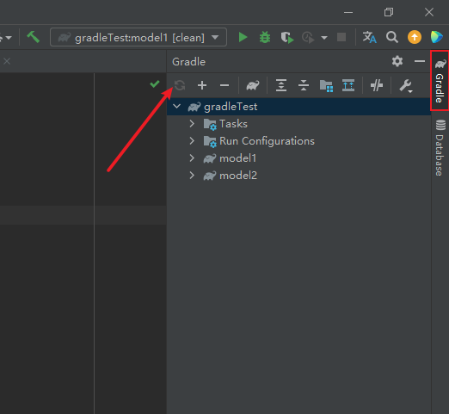Run with coverage using the shield icon
The width and height of the screenshot is (449, 414).
point(287,37)
